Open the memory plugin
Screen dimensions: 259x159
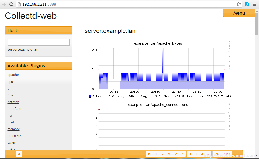(13, 129)
